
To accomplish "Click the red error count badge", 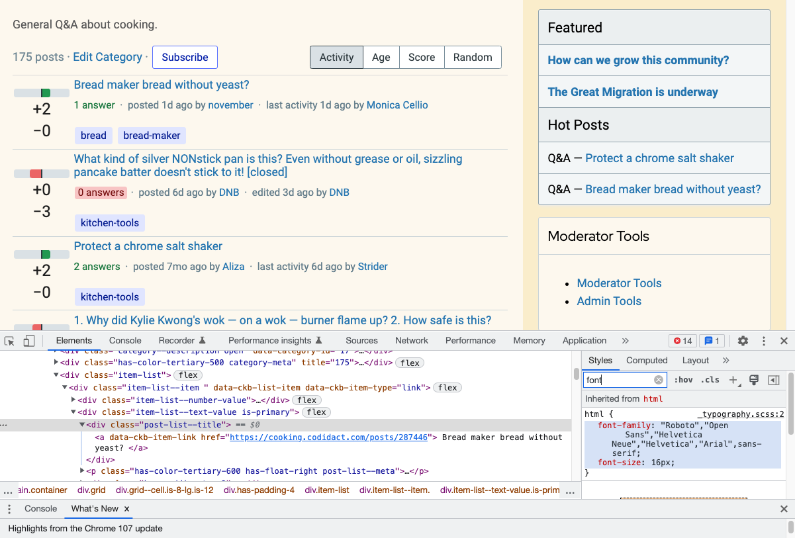I will pos(682,341).
